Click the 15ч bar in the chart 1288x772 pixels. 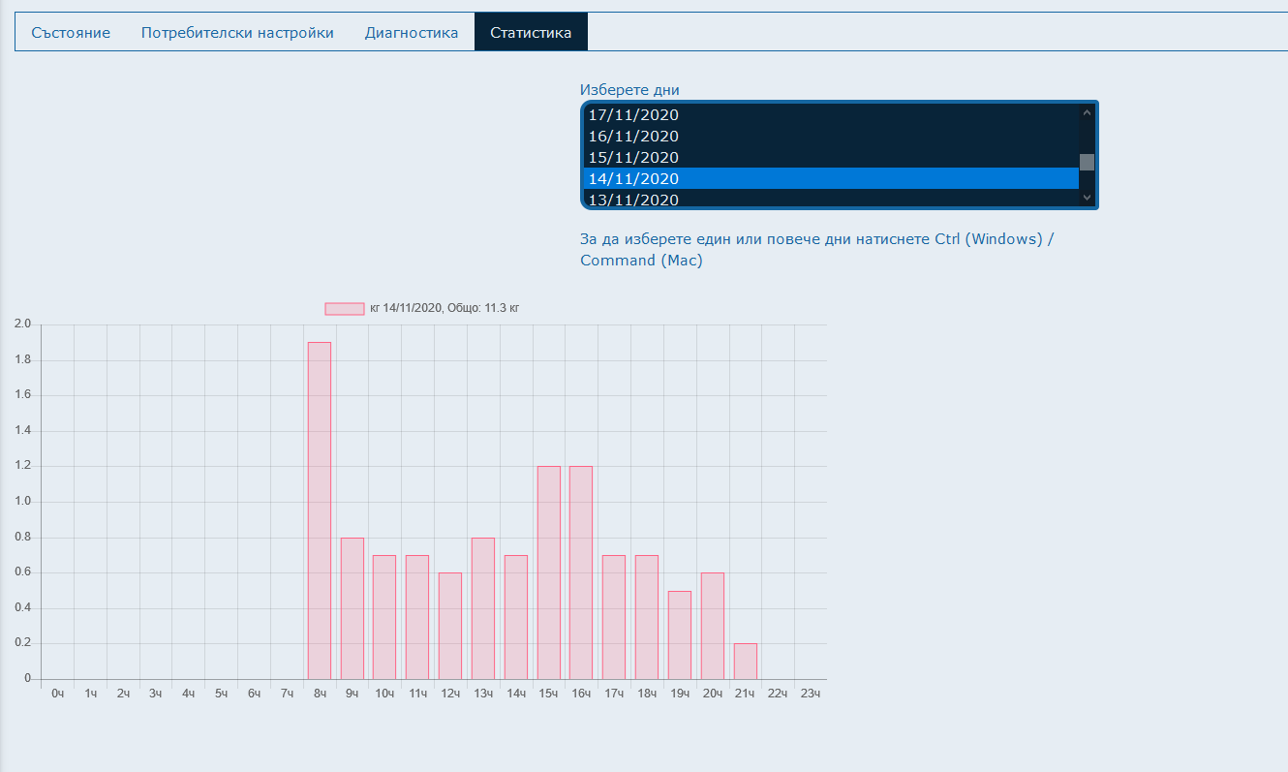click(549, 572)
